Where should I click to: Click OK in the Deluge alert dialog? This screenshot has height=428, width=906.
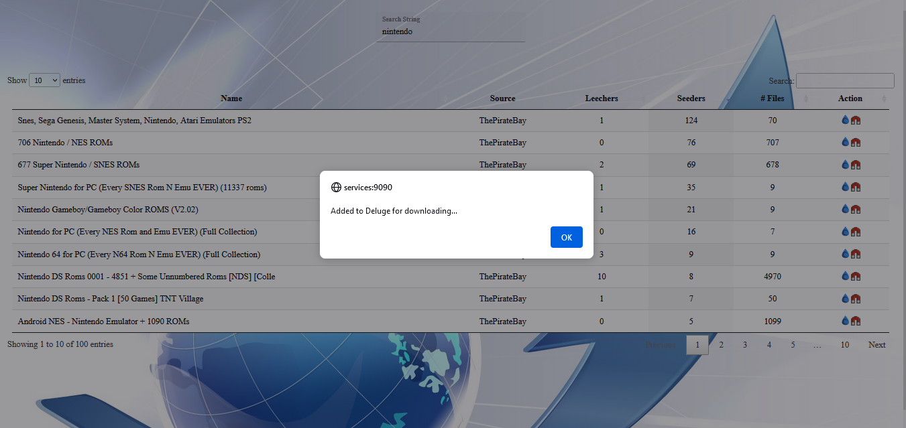[567, 237]
